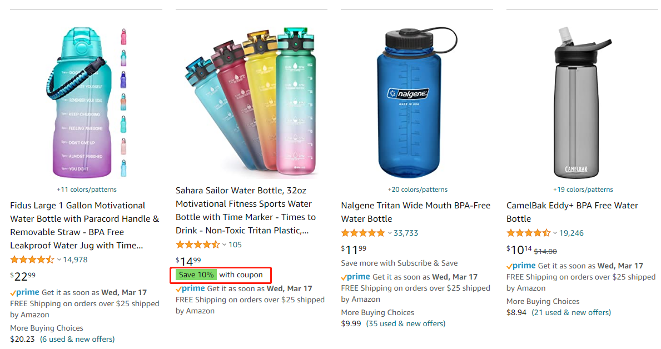The height and width of the screenshot is (349, 661).
Task: View 21 used & new offers
Action: [571, 312]
